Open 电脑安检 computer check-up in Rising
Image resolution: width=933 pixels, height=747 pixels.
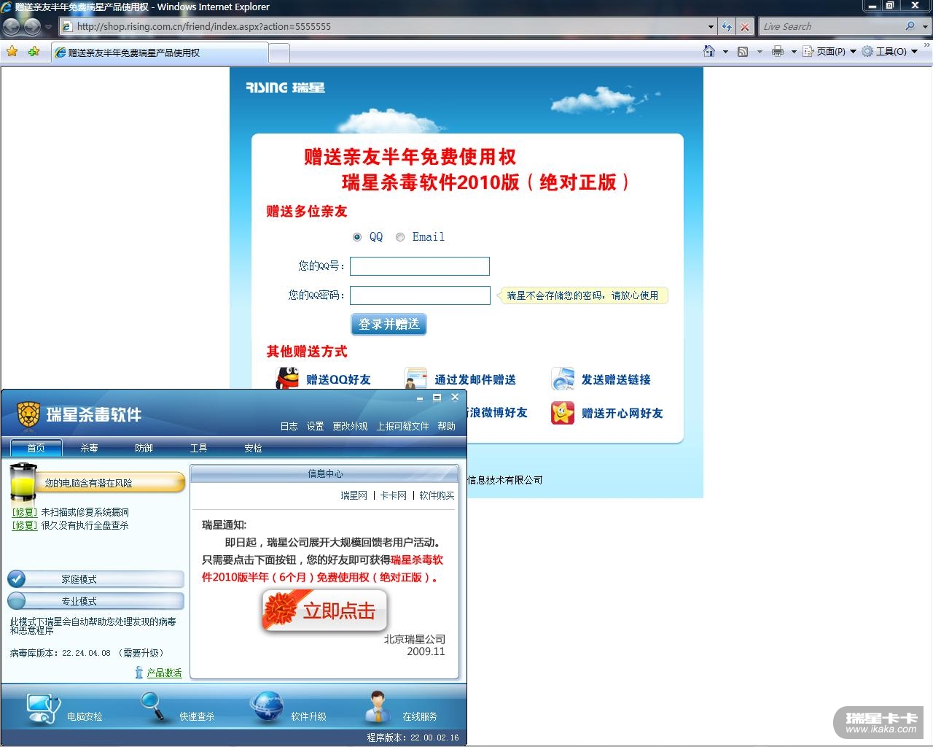point(44,708)
